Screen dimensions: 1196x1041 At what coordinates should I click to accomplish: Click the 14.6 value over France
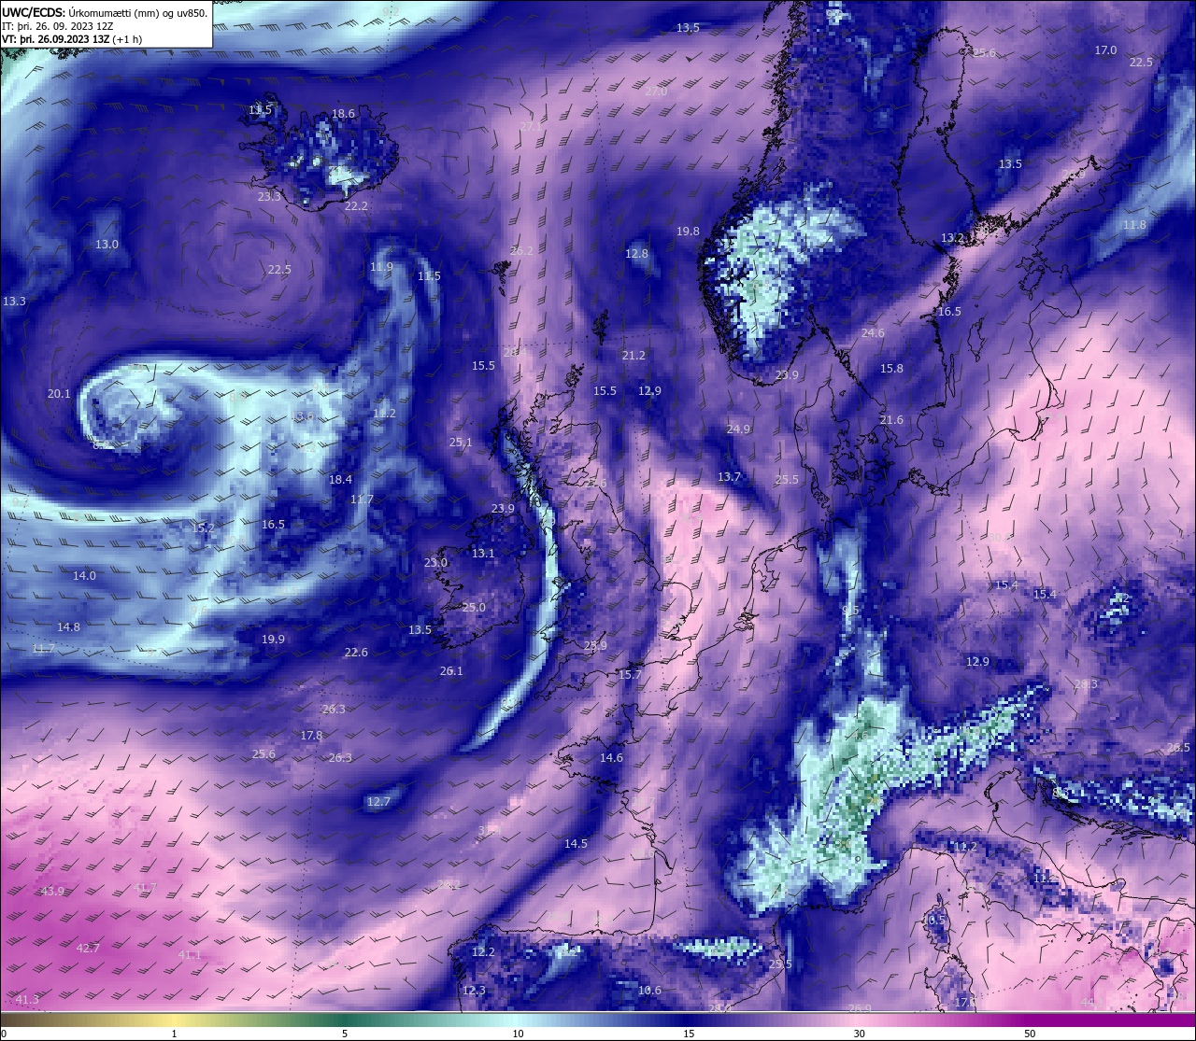pyautogui.click(x=611, y=757)
